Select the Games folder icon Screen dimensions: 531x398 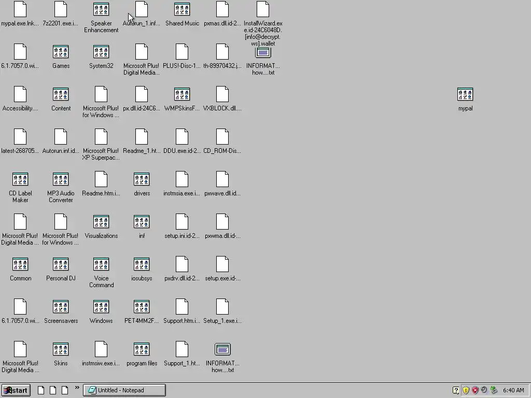61,52
